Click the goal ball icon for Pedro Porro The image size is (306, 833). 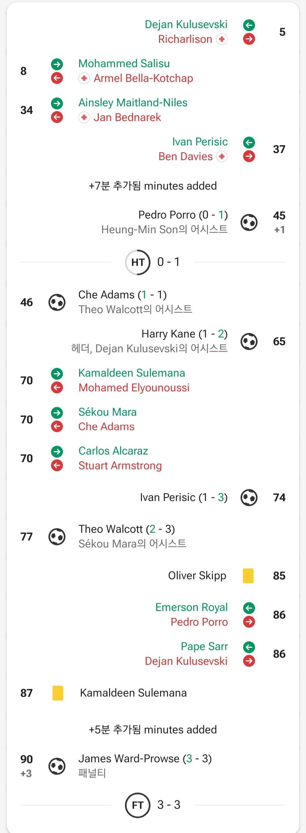[x=249, y=222]
